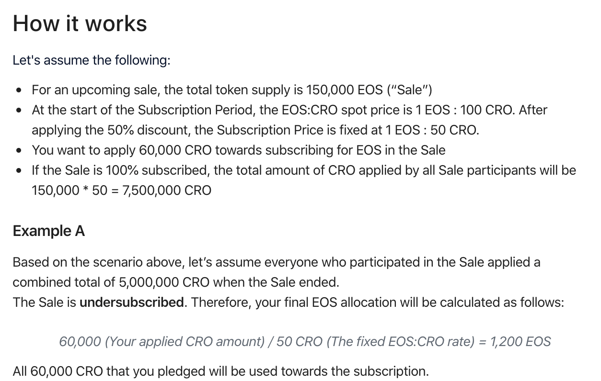Click "(Your applied CRO amount)" in formula
601x381 pixels.
click(x=185, y=341)
